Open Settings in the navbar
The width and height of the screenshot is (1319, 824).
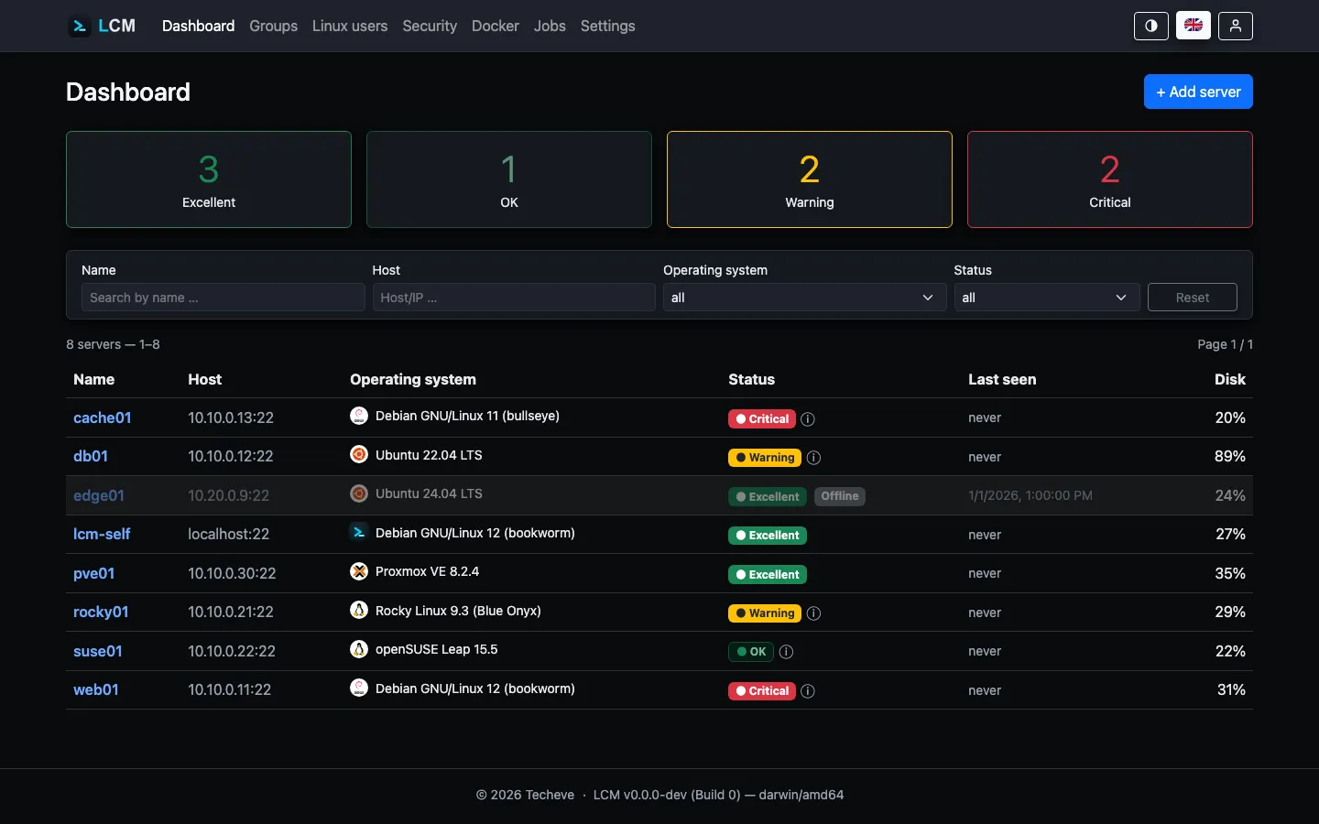(607, 26)
